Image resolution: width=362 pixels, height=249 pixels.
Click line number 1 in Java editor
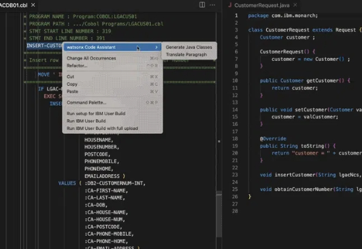pos(236,15)
